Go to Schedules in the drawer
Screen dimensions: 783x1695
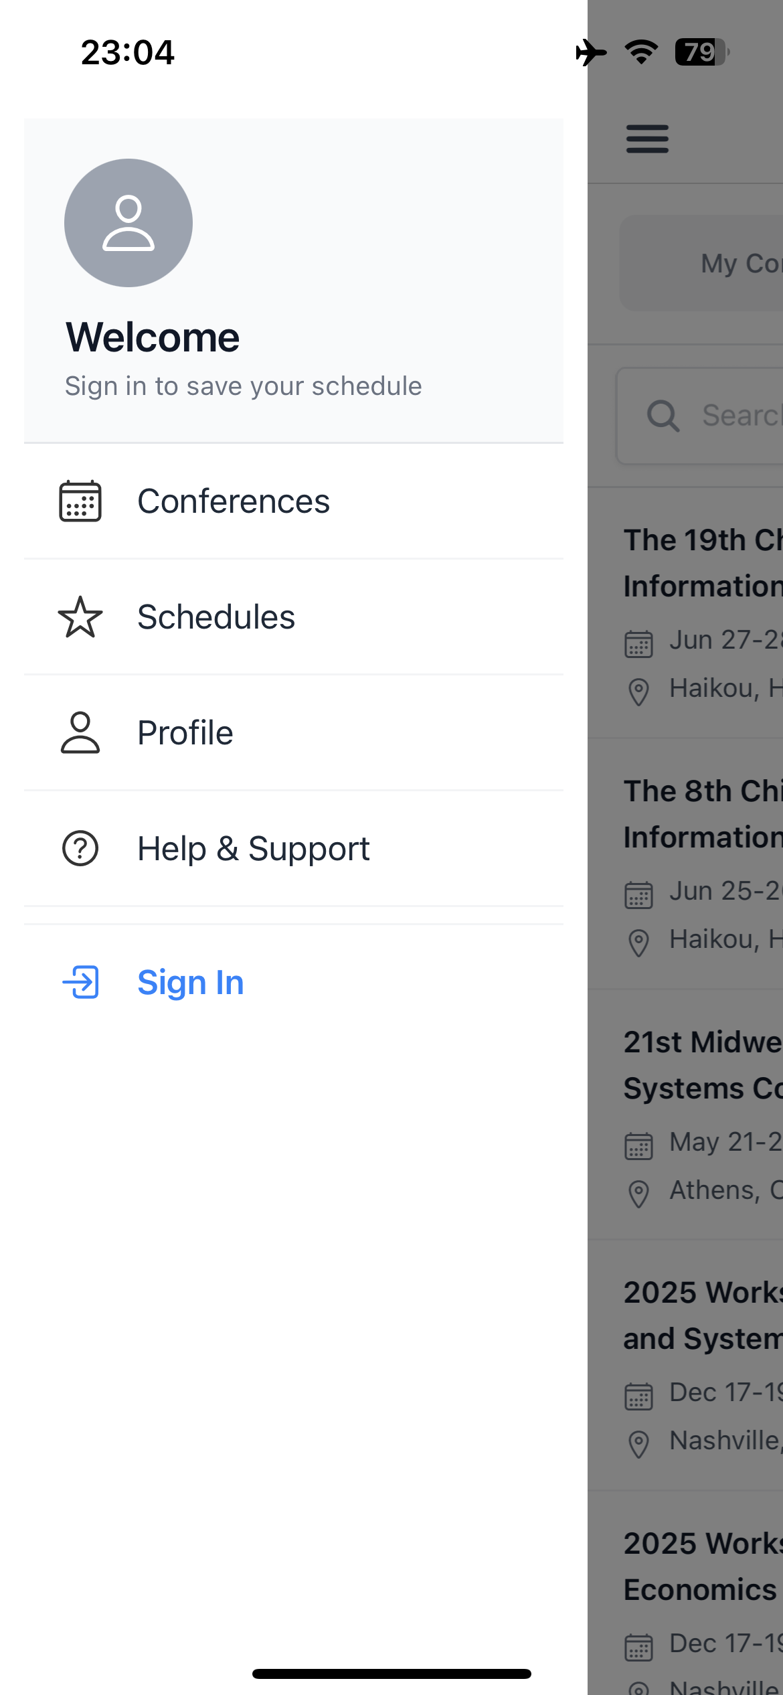pos(216,617)
